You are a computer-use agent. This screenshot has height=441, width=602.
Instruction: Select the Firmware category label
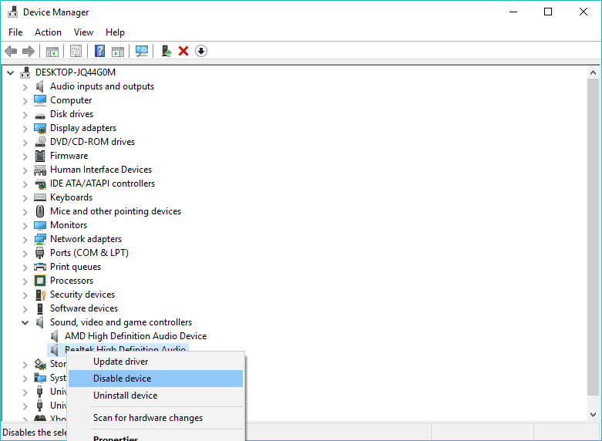[69, 156]
